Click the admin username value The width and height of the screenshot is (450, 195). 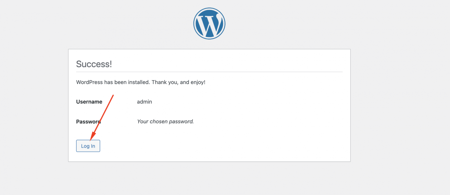144,102
